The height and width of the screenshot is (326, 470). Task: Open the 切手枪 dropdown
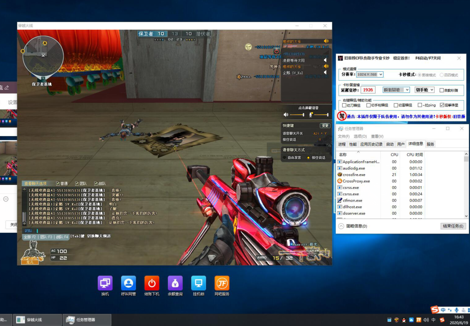(x=425, y=90)
